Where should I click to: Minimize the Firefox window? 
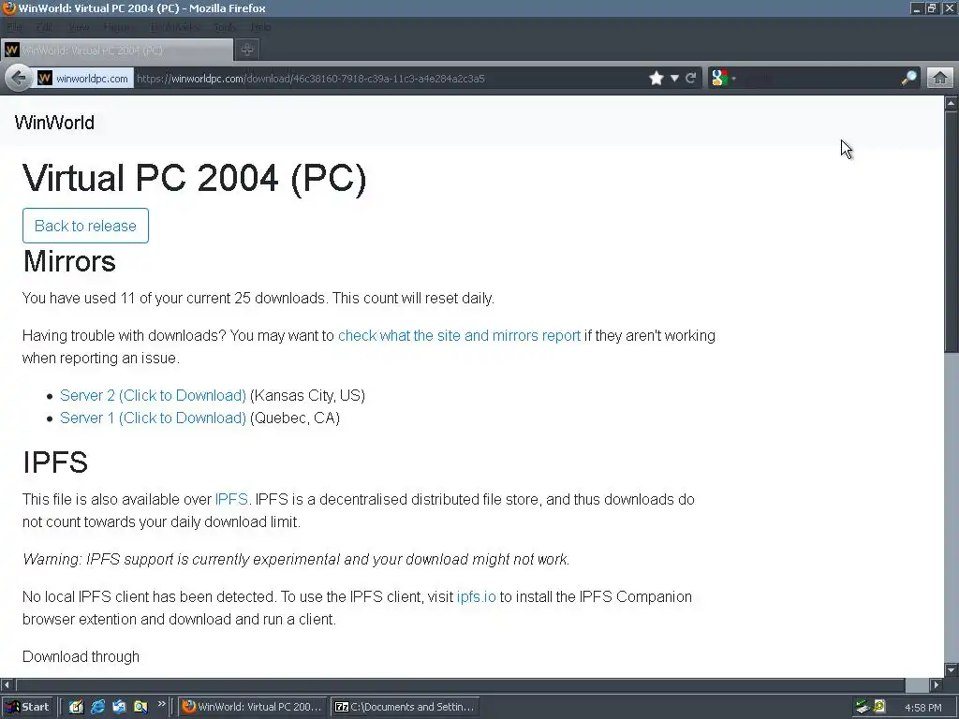click(916, 8)
